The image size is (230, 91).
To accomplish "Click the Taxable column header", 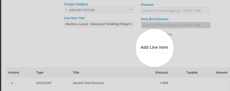I will pyautogui.click(x=192, y=73).
